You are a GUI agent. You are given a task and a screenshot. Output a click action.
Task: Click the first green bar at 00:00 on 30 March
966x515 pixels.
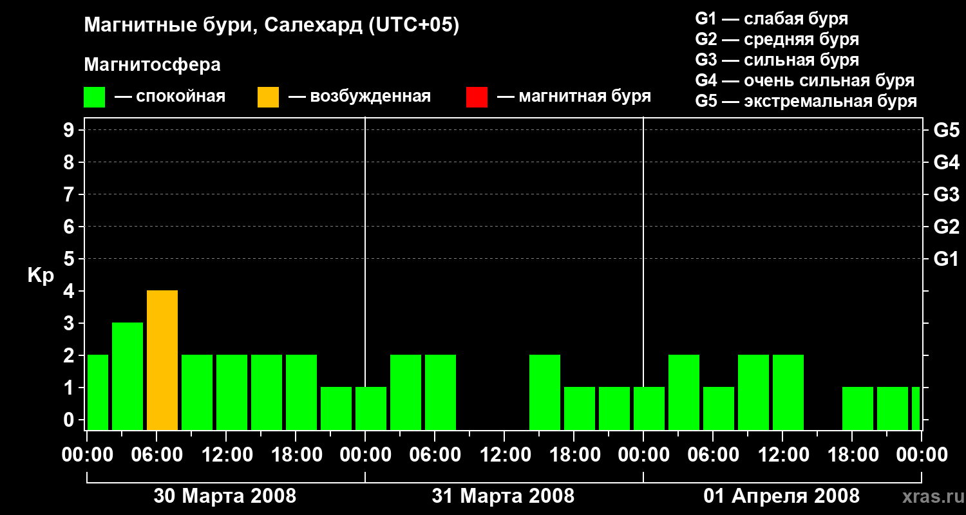tap(98, 393)
